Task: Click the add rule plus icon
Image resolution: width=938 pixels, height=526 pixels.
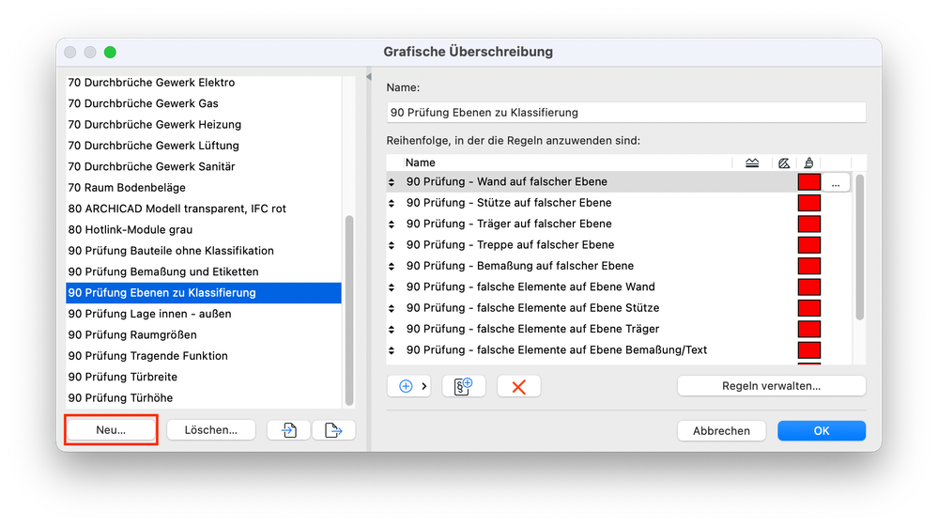Action: point(406,386)
